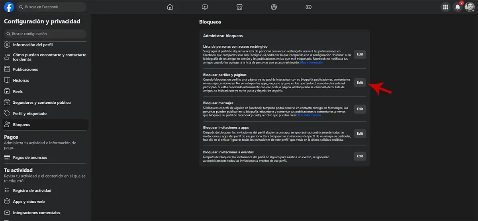Viewport: 478px width, 221px height.
Task: Click the Facebook logo icon
Action: [x=9, y=7]
